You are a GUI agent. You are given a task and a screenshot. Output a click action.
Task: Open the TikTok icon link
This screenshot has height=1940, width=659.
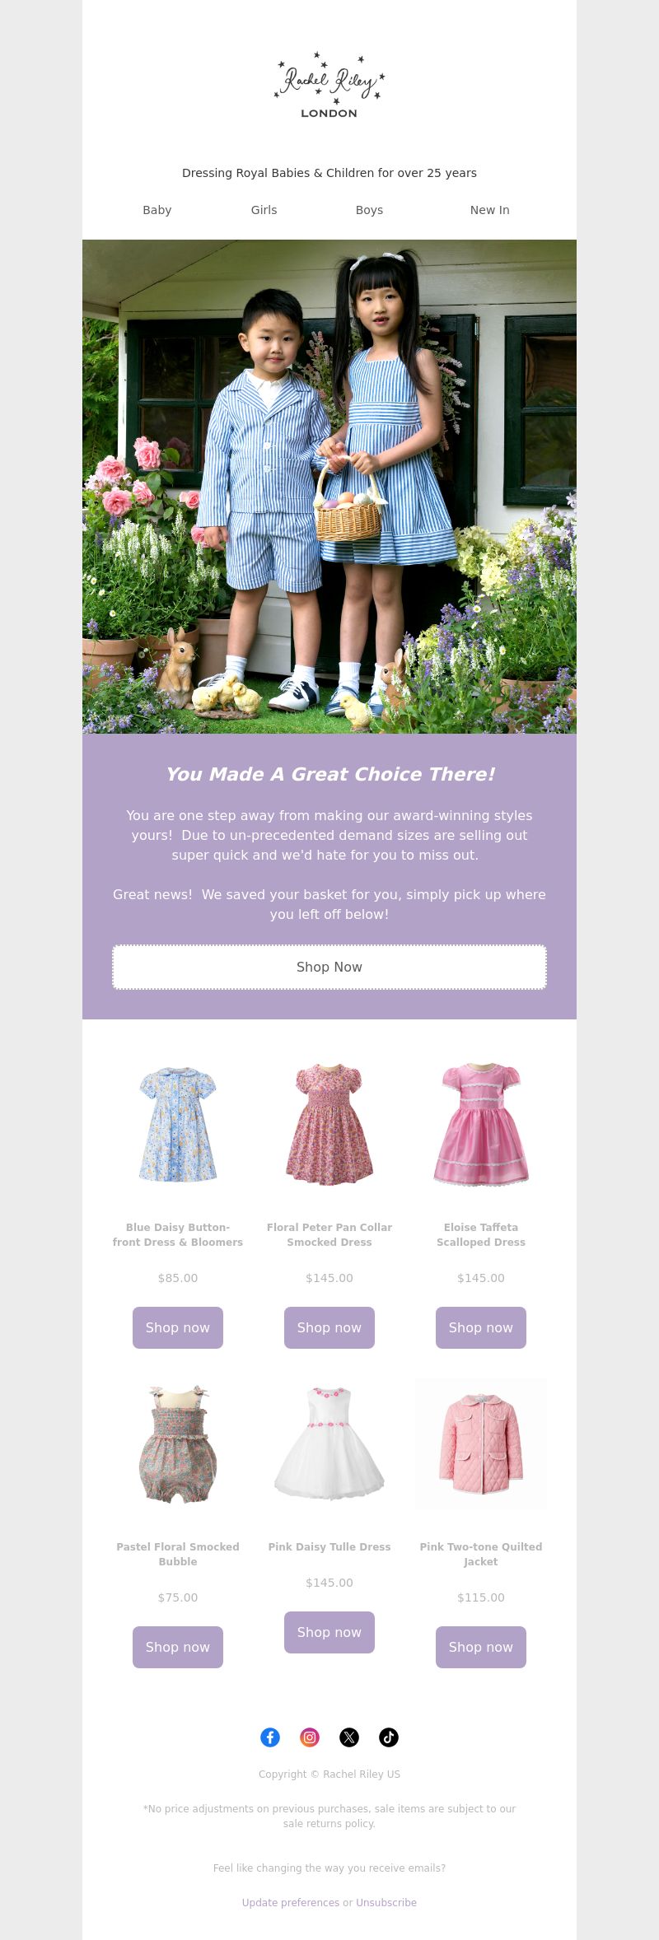pyautogui.click(x=389, y=1737)
